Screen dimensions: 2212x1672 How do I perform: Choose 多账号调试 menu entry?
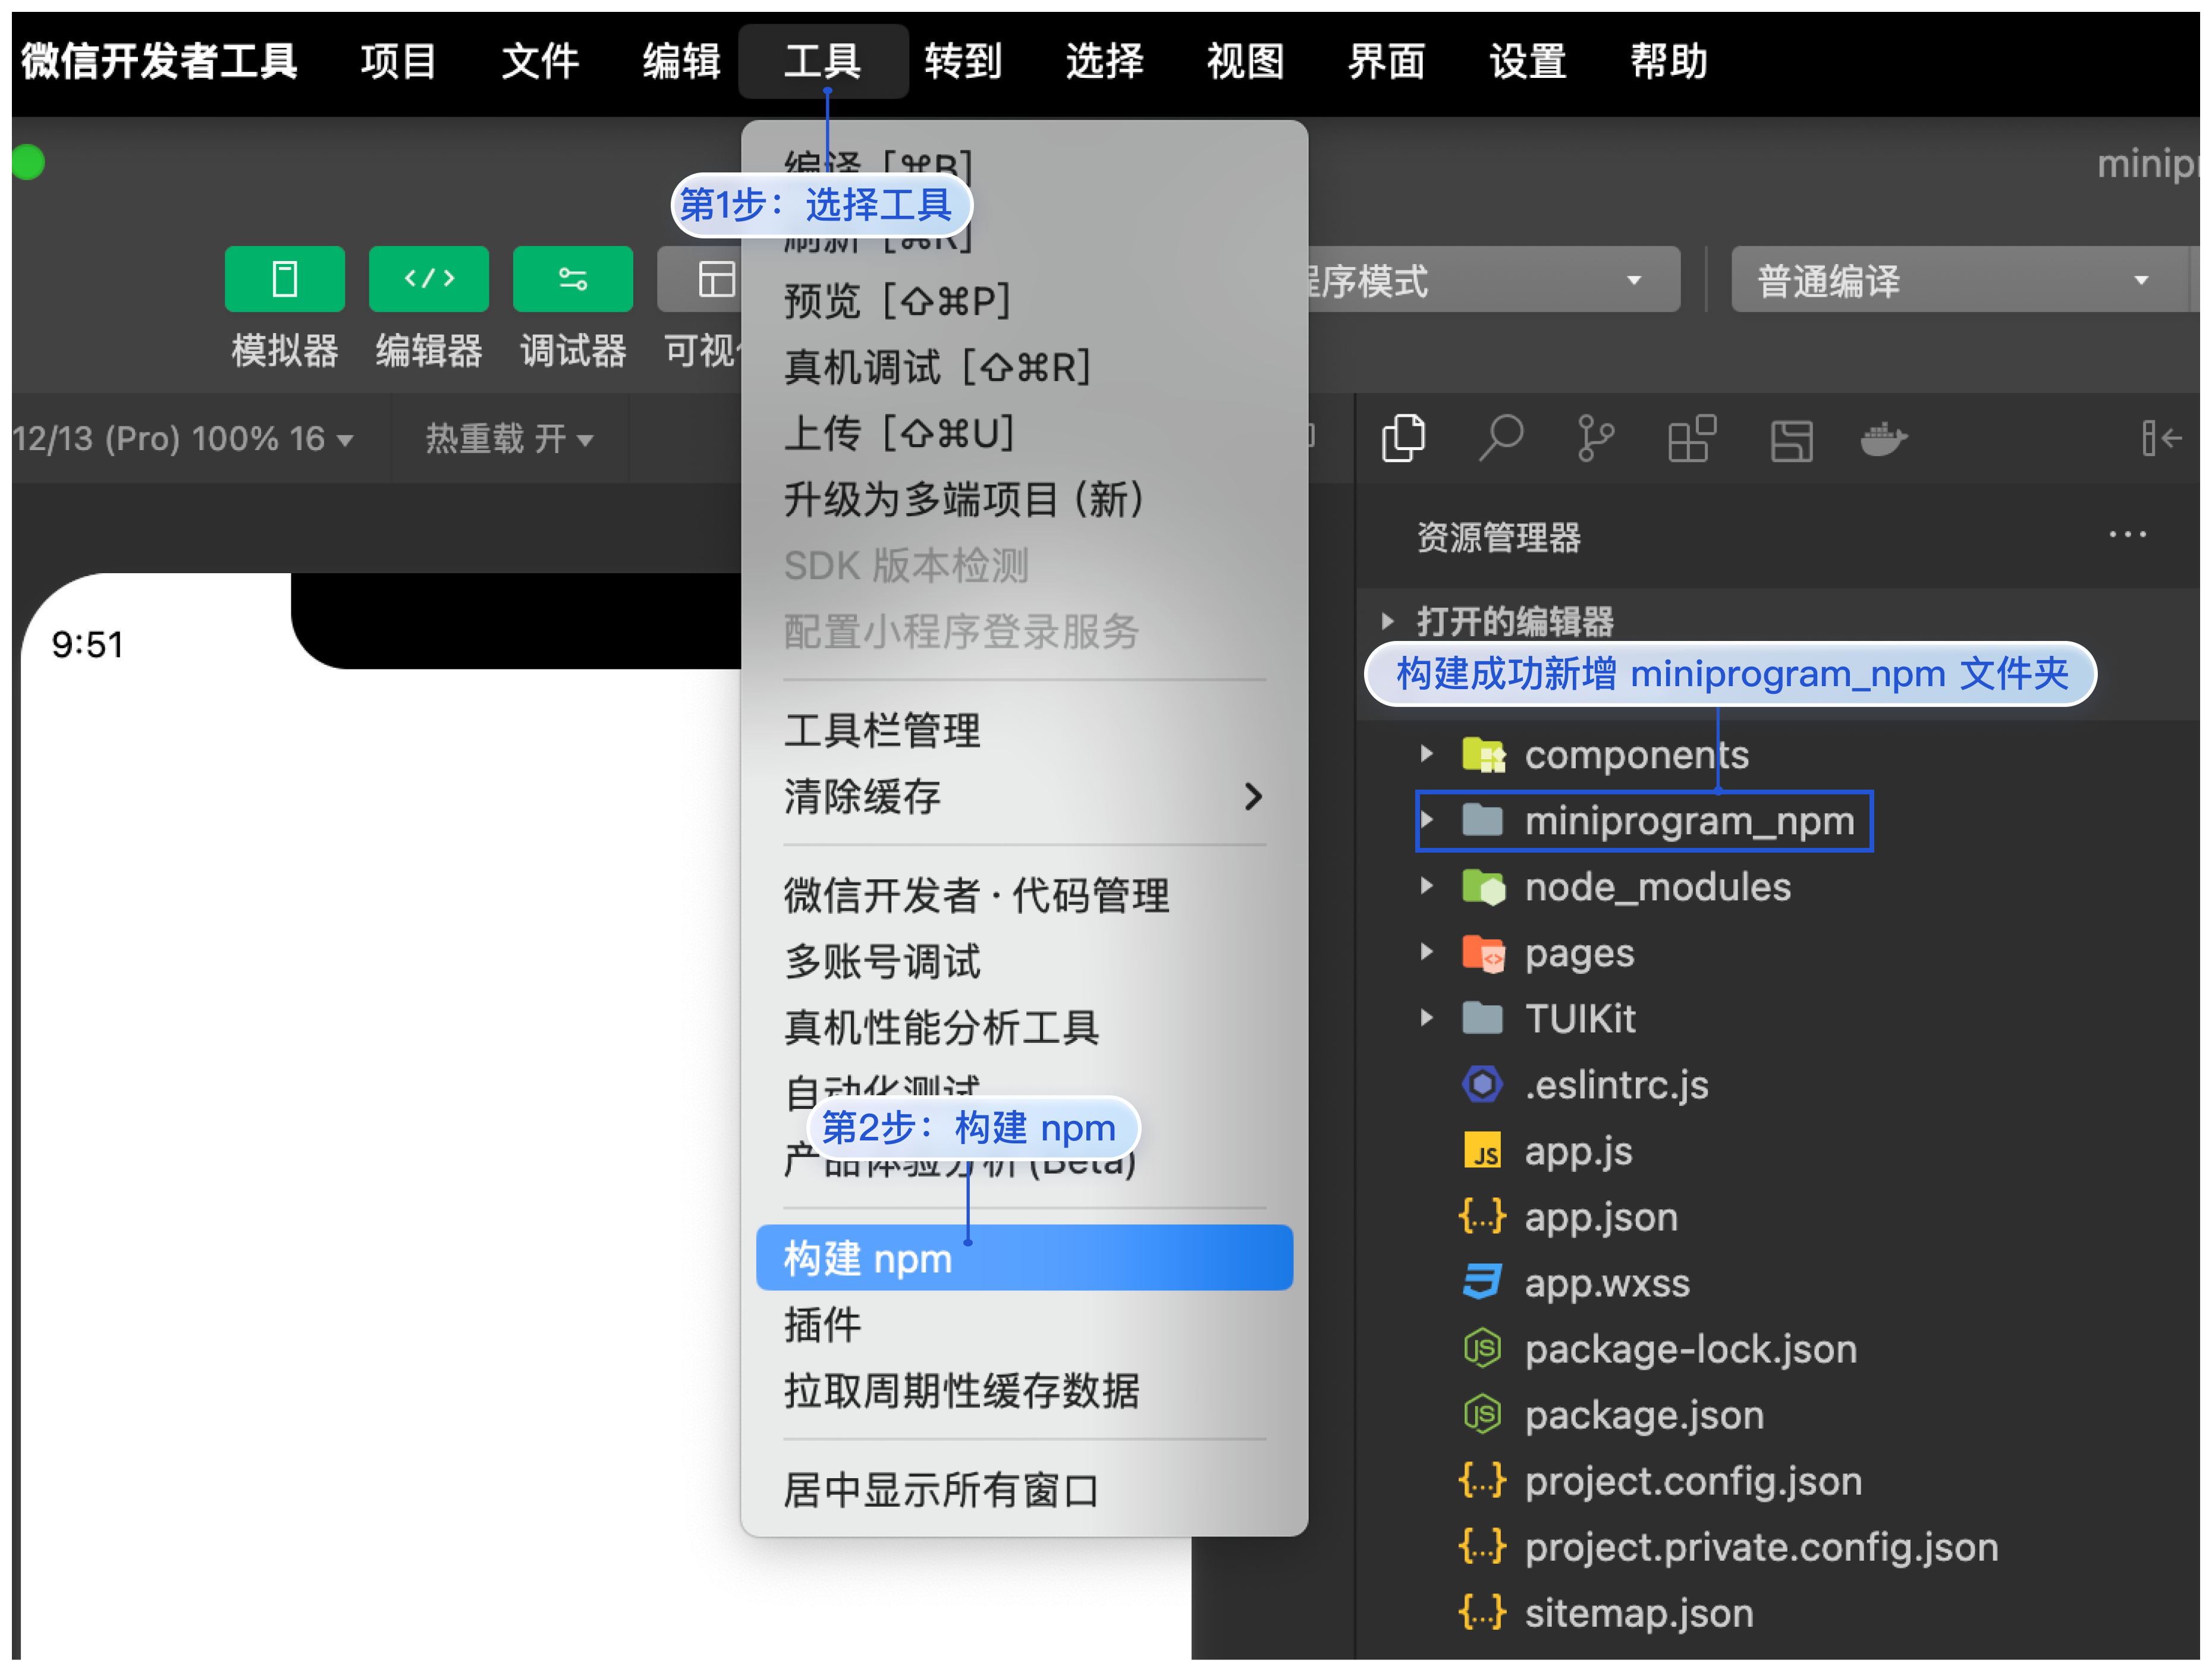pyautogui.click(x=1024, y=961)
